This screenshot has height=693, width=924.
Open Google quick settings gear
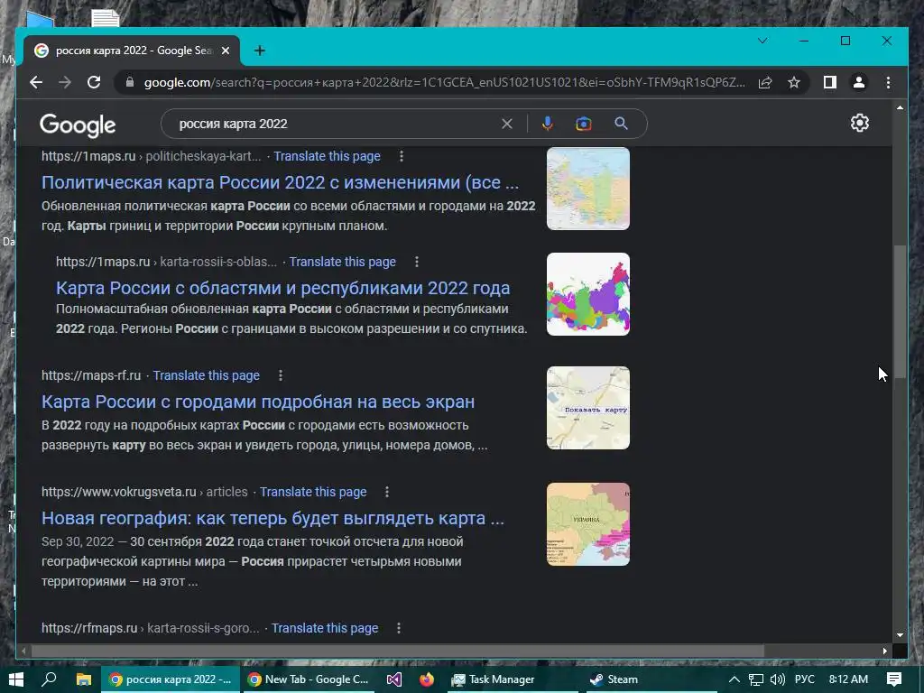coord(860,123)
